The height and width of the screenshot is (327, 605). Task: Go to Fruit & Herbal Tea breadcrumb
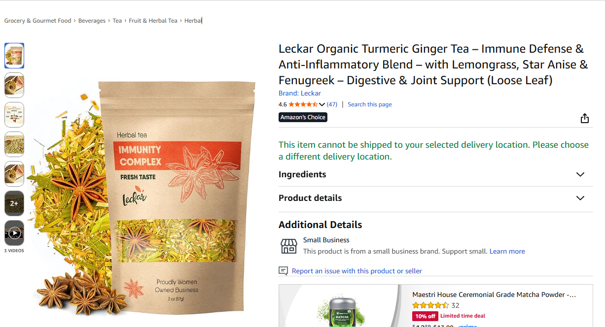pyautogui.click(x=153, y=21)
